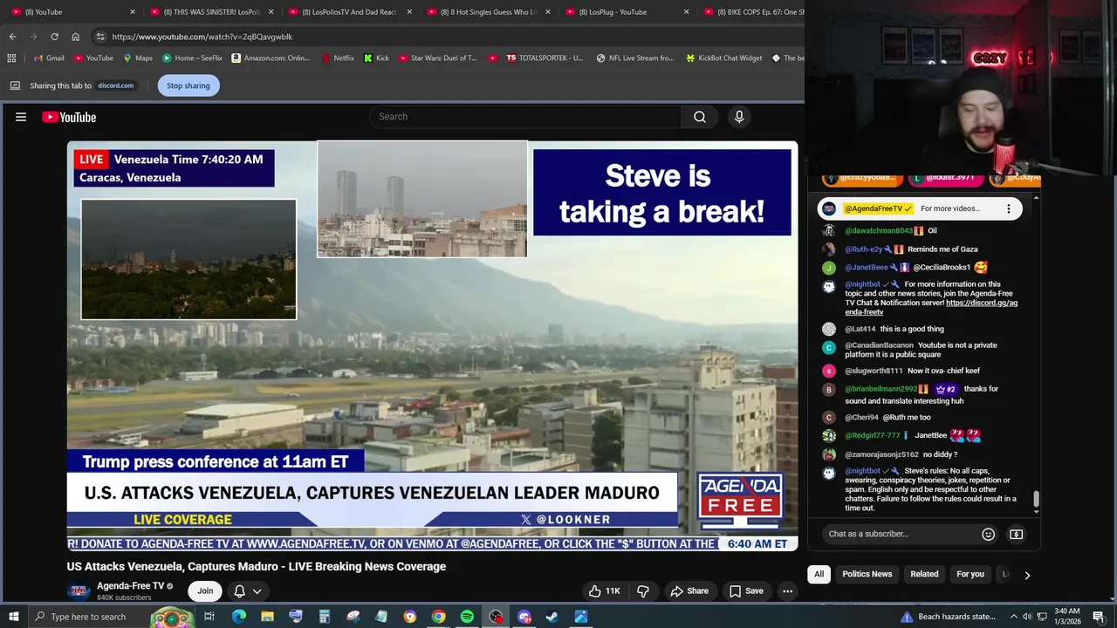Switch to BIKE COPS Ep. 67 tab
The width and height of the screenshot is (1117, 628).
pos(752,12)
